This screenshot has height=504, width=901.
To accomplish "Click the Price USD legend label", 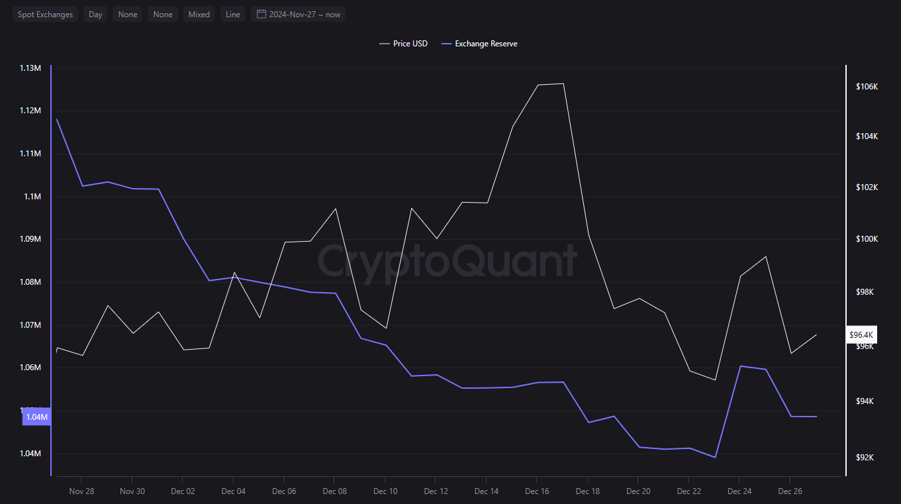I will pos(412,43).
